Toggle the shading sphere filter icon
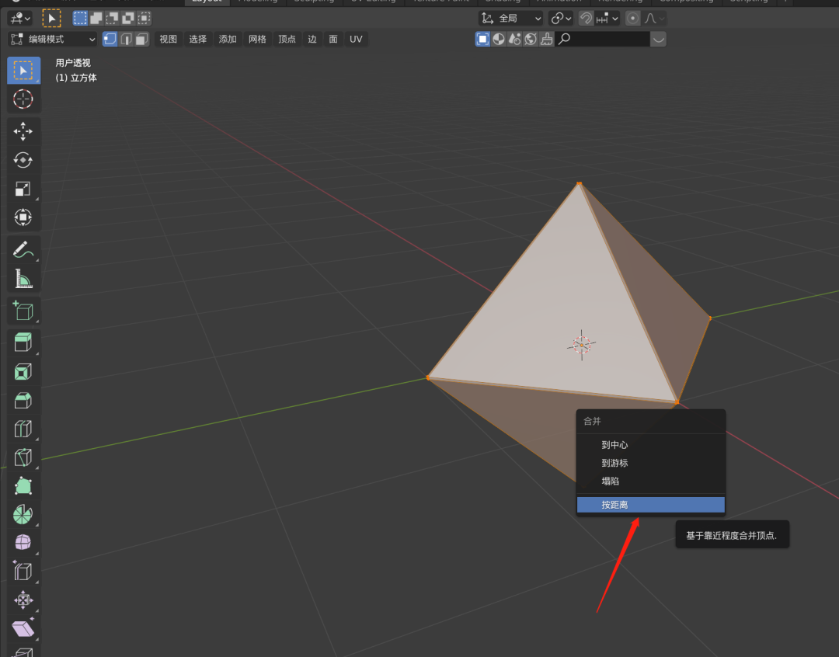The image size is (839, 657). pyautogui.click(x=499, y=39)
